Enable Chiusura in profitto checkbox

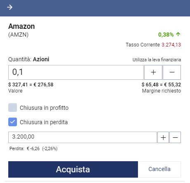point(12,108)
